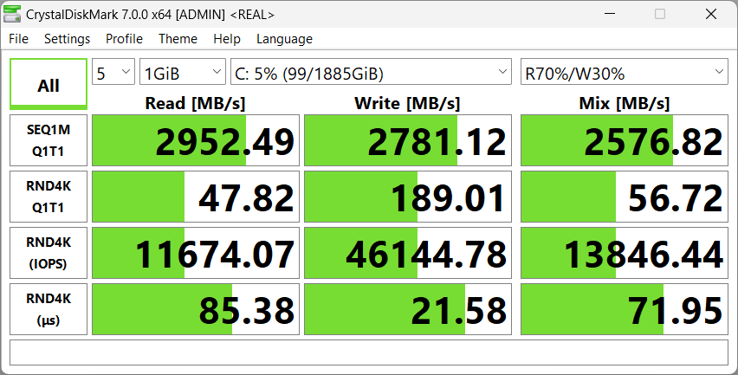Expand the R70%/W30% mix ratio dropdown
Screen dimensions: 738x375
click(625, 72)
